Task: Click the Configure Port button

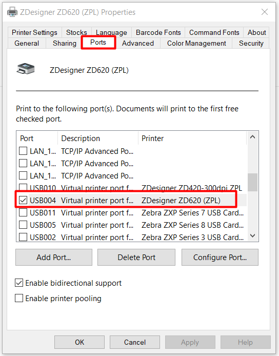Action: point(220,257)
